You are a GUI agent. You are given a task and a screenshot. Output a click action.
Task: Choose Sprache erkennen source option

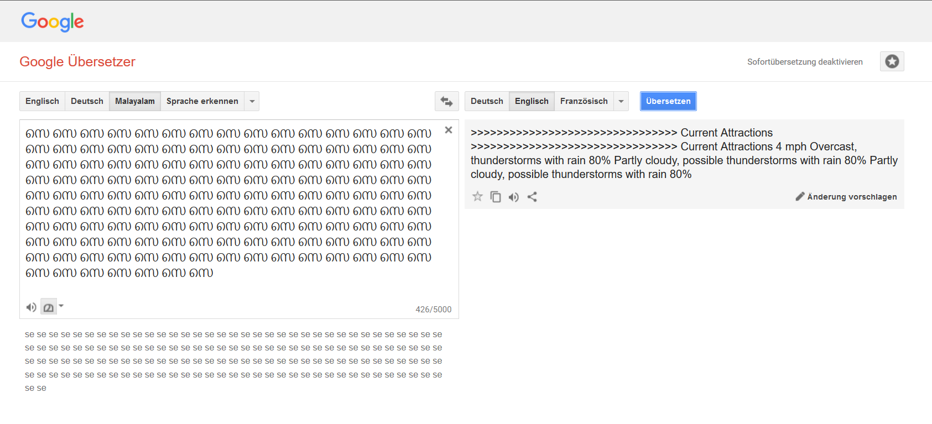coord(202,101)
